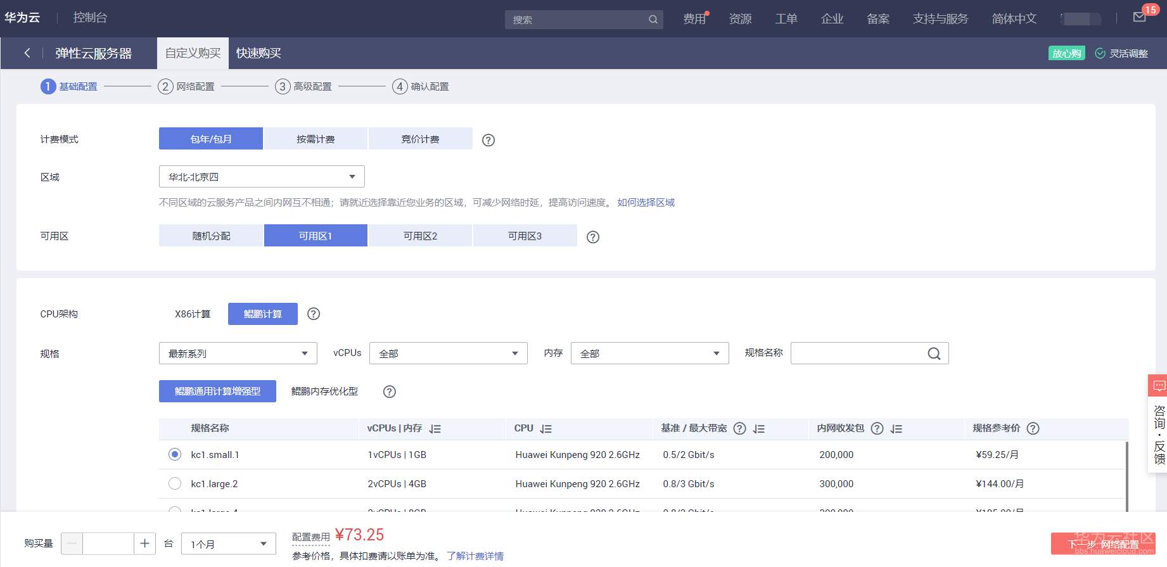The image size is (1167, 567).
Task: Select the kc1.small.1 radio button
Action: coord(175,454)
